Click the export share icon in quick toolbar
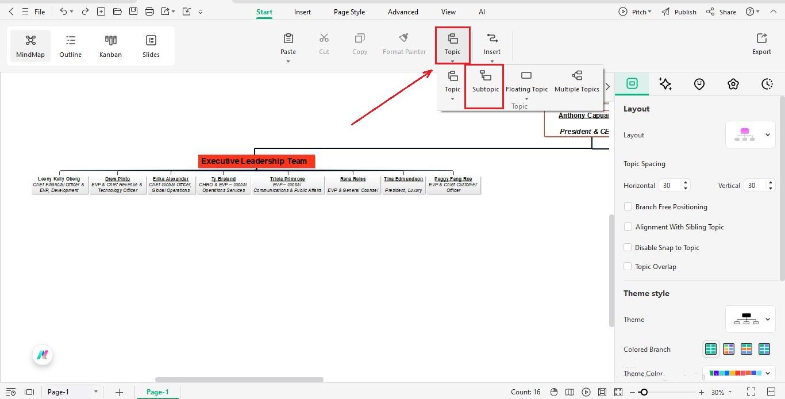 coord(166,11)
